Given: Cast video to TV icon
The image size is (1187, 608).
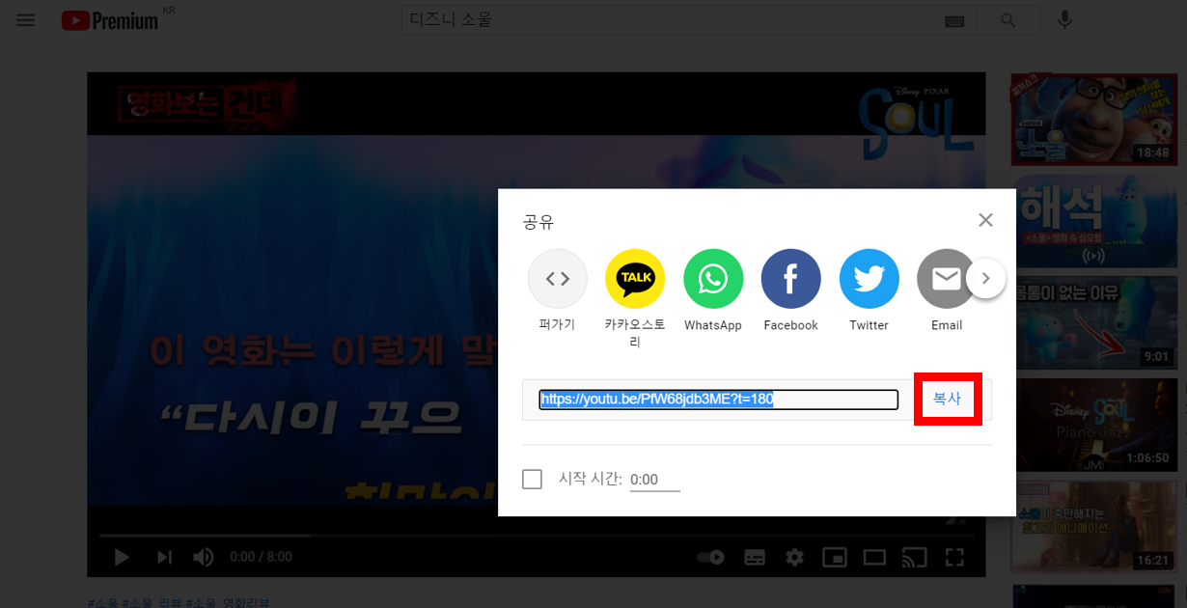Looking at the screenshot, I should click(914, 557).
